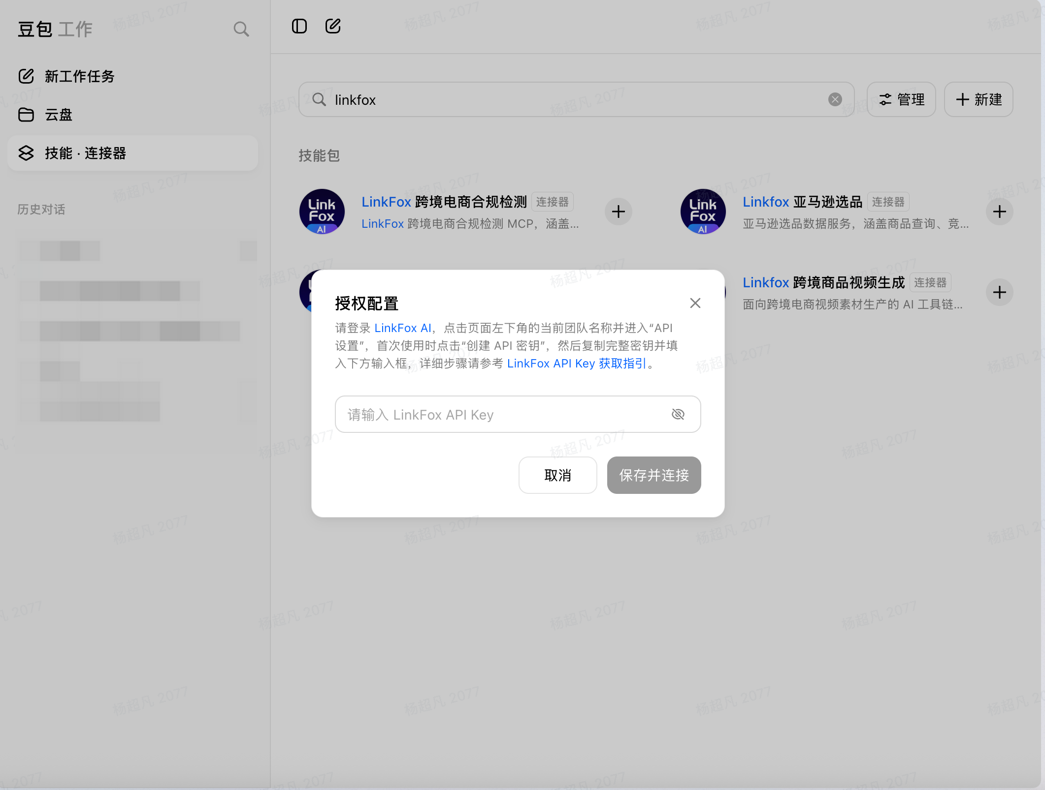Click the 新建 button
This screenshot has width=1045, height=790.
[979, 99]
